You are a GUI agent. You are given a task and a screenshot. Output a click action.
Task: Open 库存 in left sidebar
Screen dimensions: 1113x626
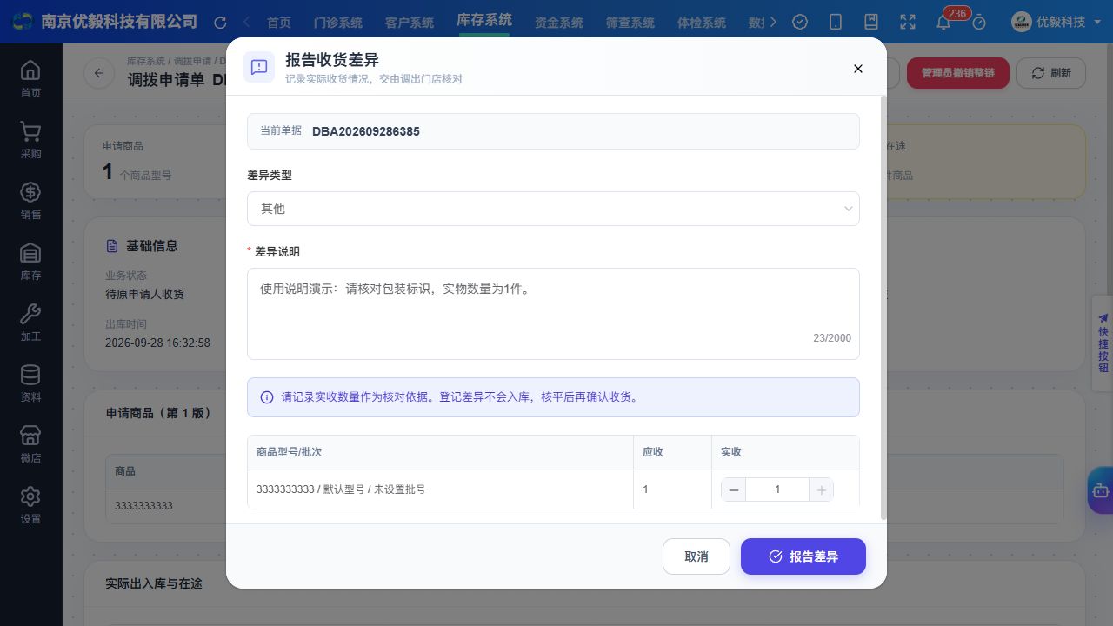click(30, 261)
